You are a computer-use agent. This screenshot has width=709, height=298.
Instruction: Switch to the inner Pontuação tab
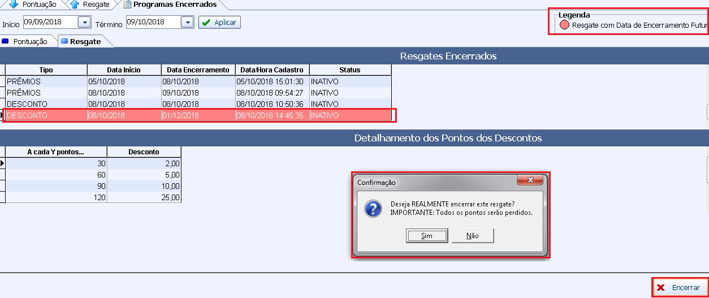29,41
